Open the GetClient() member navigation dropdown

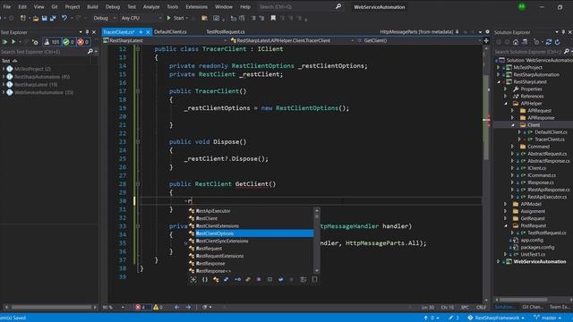click(x=418, y=40)
